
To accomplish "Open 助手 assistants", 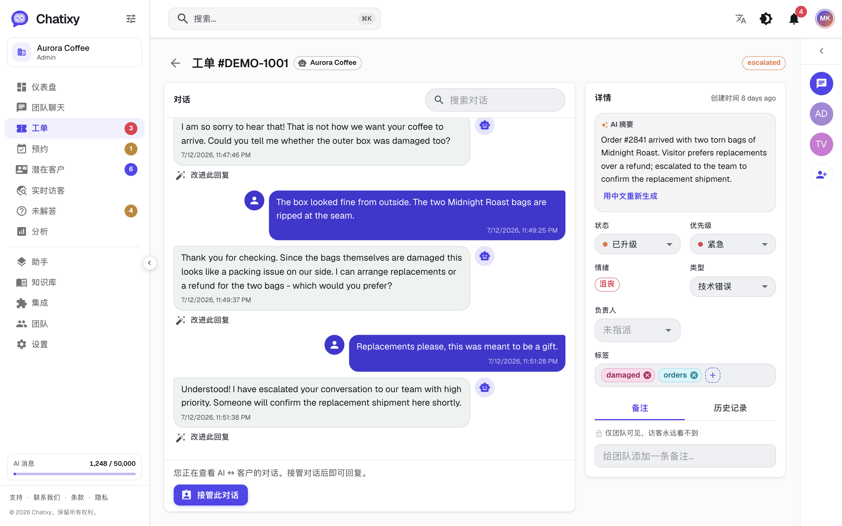I will pyautogui.click(x=75, y=262).
